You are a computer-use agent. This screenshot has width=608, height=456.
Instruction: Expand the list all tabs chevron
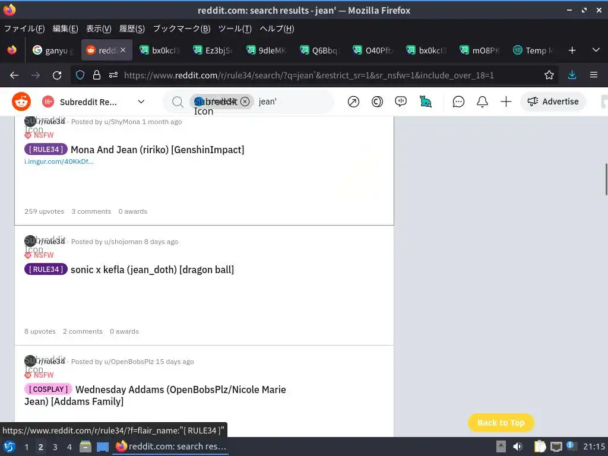coord(596,50)
